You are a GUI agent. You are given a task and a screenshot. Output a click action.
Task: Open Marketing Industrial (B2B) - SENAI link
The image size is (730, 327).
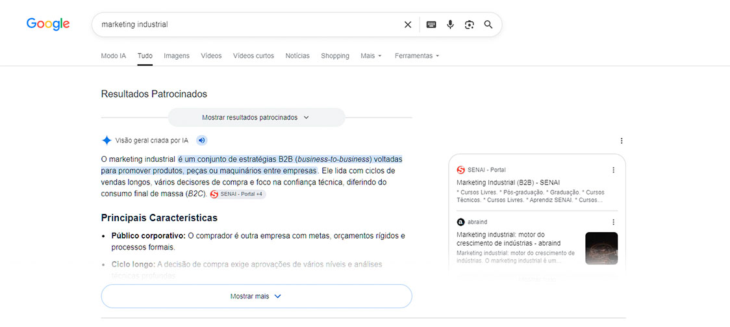(509, 182)
